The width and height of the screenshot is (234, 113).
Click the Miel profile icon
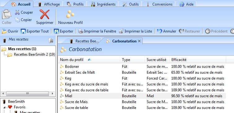coord(62,96)
